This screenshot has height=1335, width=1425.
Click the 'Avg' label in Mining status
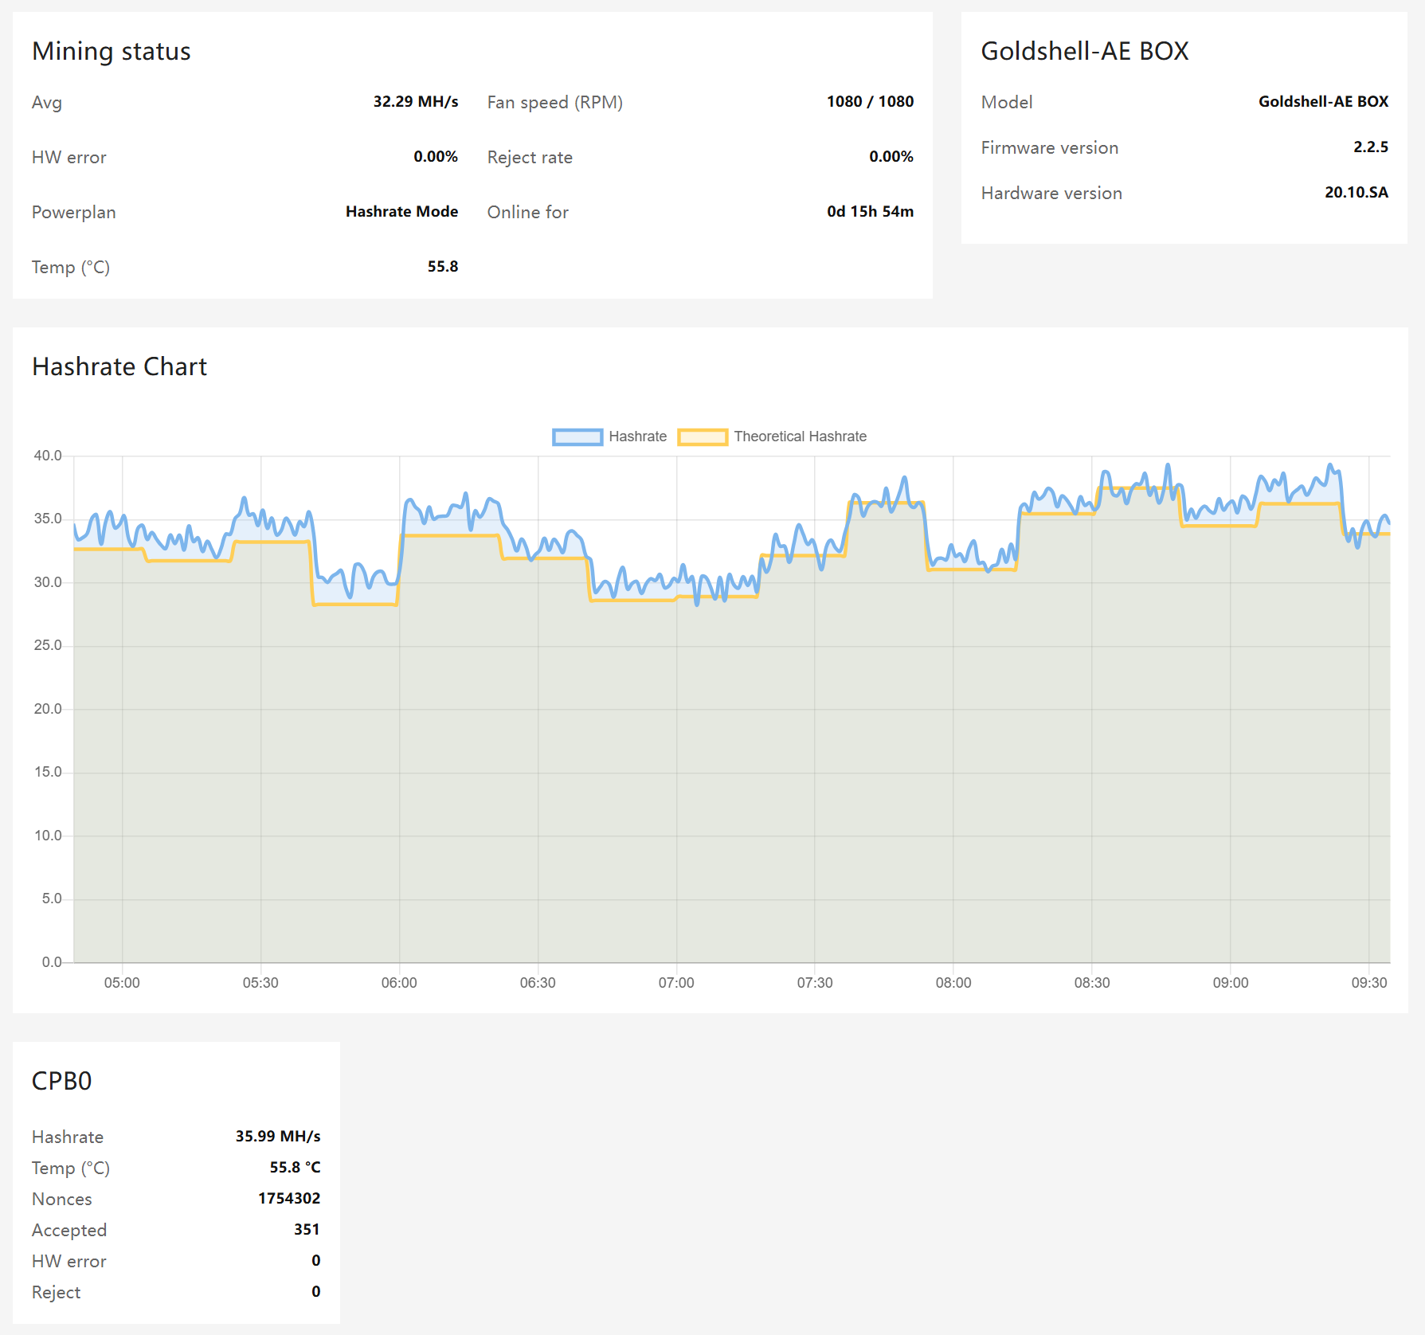click(x=47, y=103)
